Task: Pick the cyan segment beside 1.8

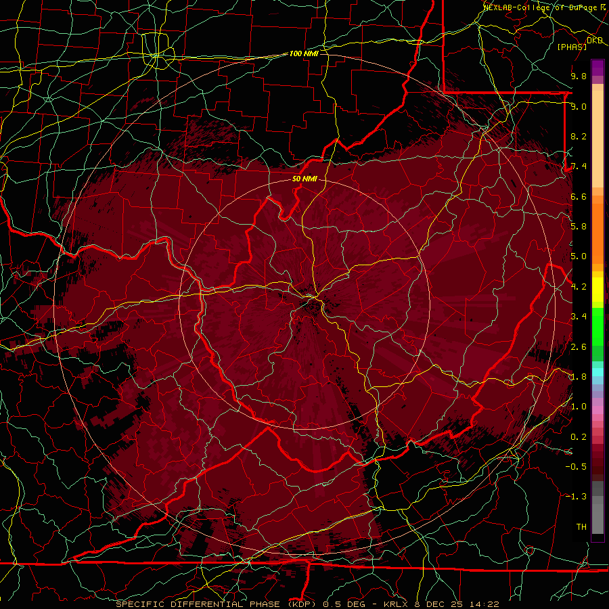Action: (x=597, y=372)
